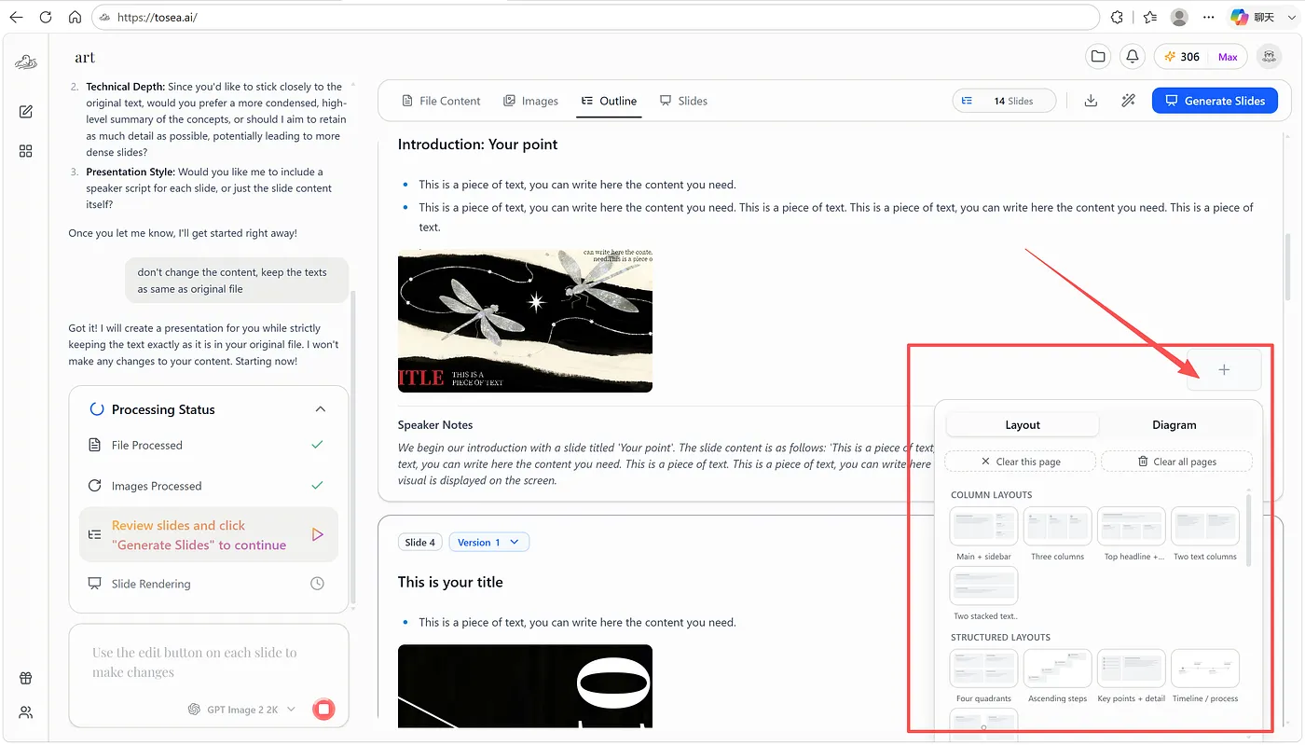This screenshot has width=1305, height=745.
Task: Collapse the Processing Status panel
Action: 321,409
